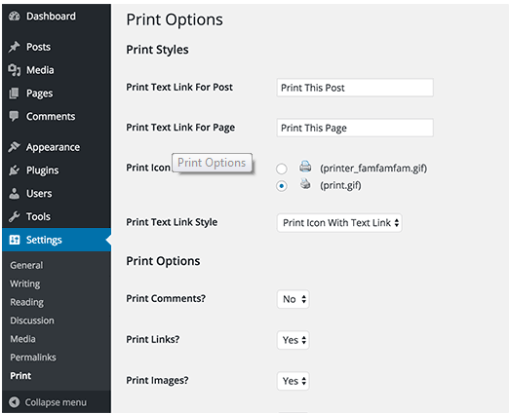Open Print settings submenu link
Screen dimensions: 509x414
point(20,376)
